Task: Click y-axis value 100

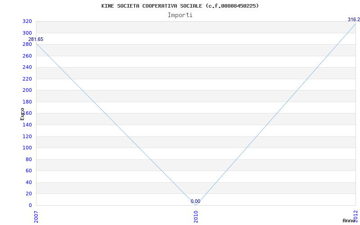Action: pos(27,148)
